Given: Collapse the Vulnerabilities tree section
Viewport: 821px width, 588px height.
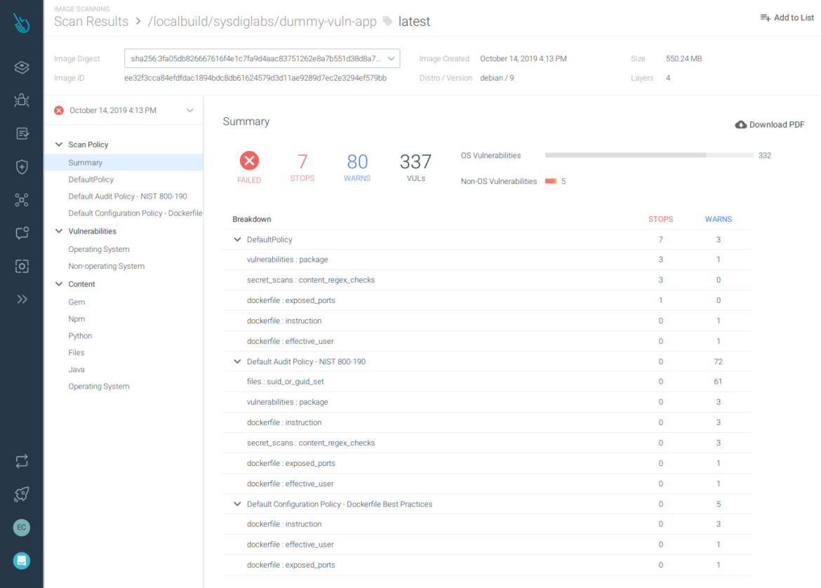Looking at the screenshot, I should (x=59, y=231).
